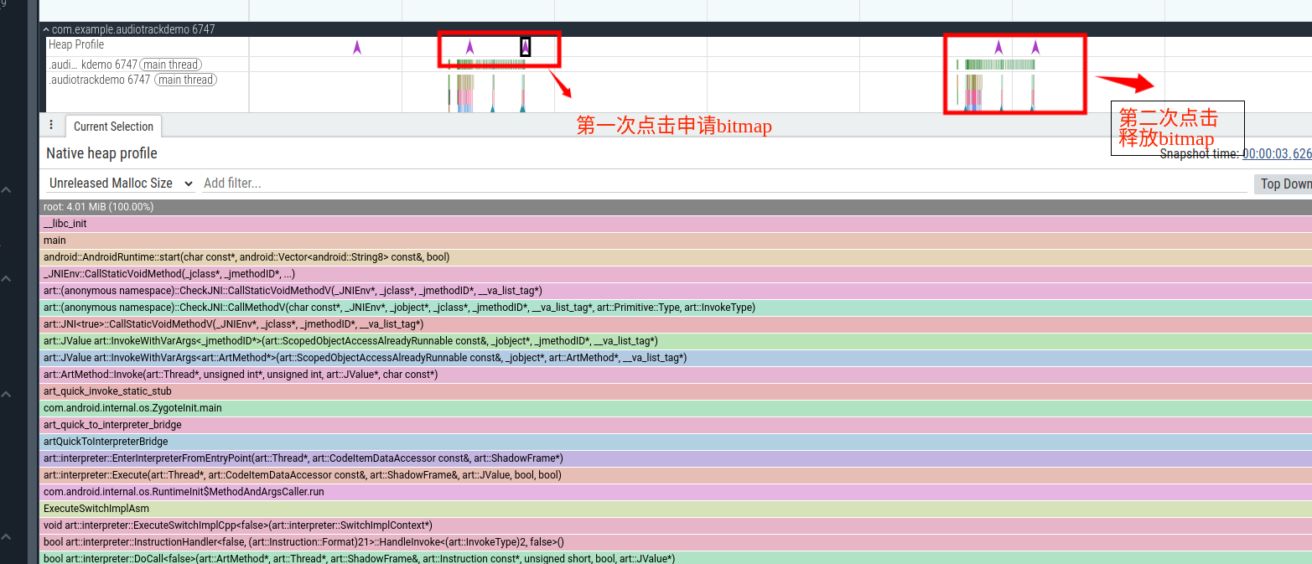Select the last purple heap profile marker
This screenshot has width=1312, height=564.
[1035, 47]
